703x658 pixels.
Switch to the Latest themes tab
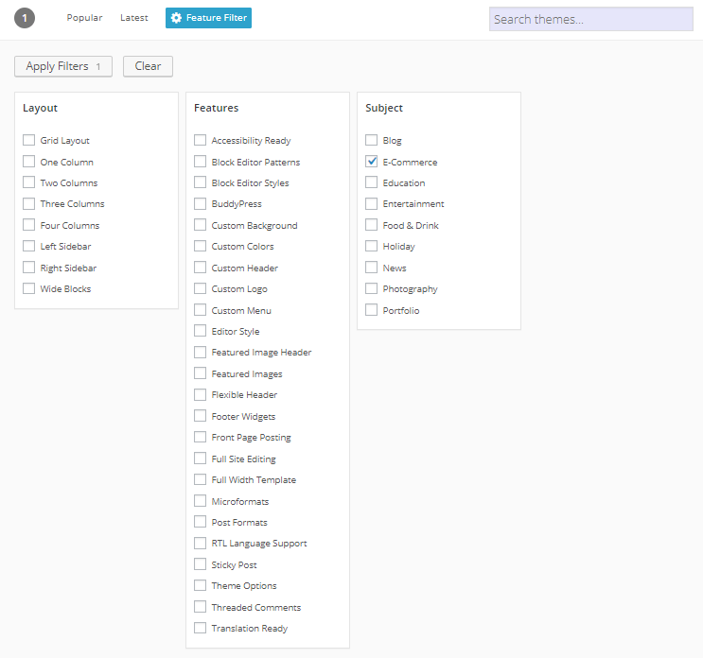134,18
